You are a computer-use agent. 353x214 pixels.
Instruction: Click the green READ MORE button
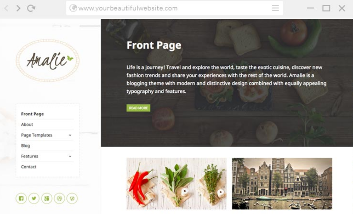point(138,108)
